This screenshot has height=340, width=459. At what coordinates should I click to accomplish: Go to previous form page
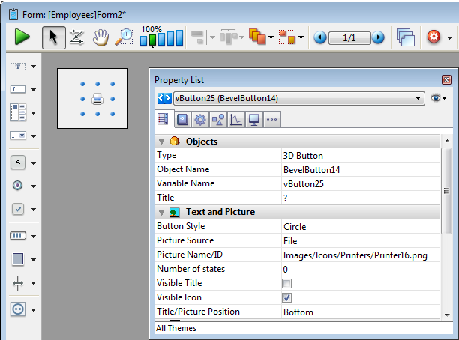pos(320,37)
